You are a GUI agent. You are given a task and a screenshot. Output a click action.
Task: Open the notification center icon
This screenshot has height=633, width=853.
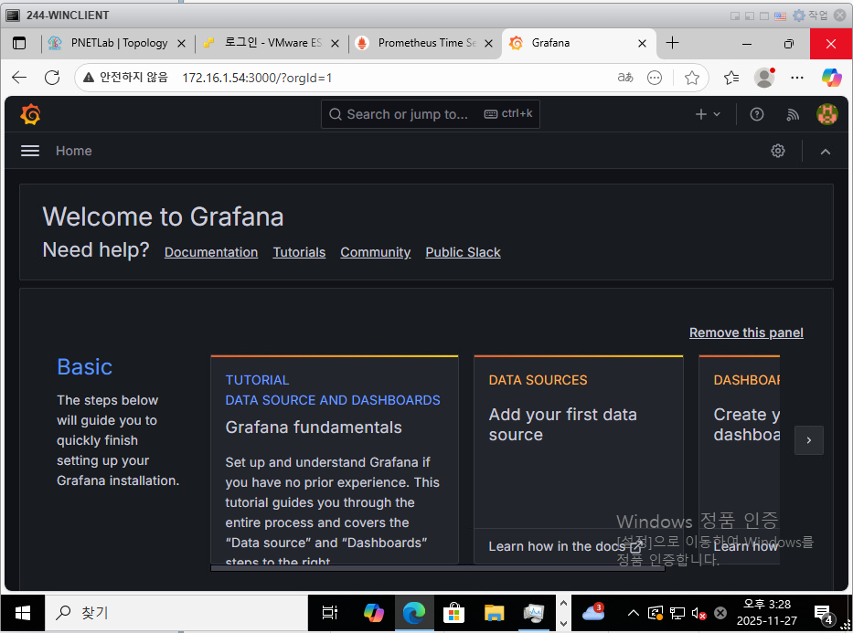pyautogui.click(x=824, y=614)
